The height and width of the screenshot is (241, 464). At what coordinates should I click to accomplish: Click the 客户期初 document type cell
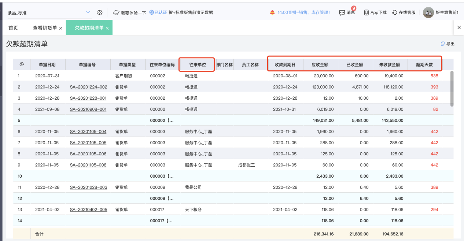[124, 76]
